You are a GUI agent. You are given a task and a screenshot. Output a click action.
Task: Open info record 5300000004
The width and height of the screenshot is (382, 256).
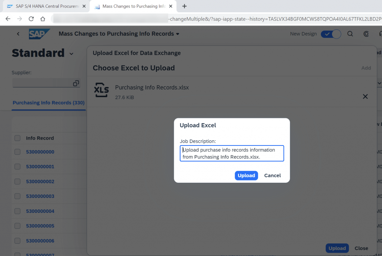tap(40, 211)
